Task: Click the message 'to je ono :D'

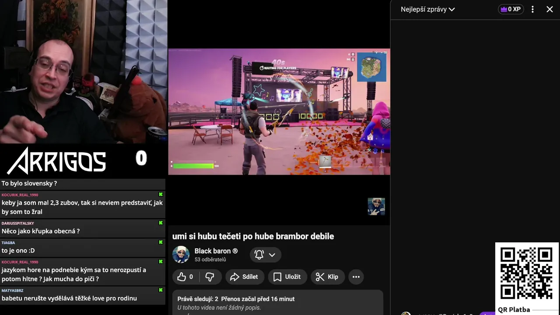Action: [18, 250]
